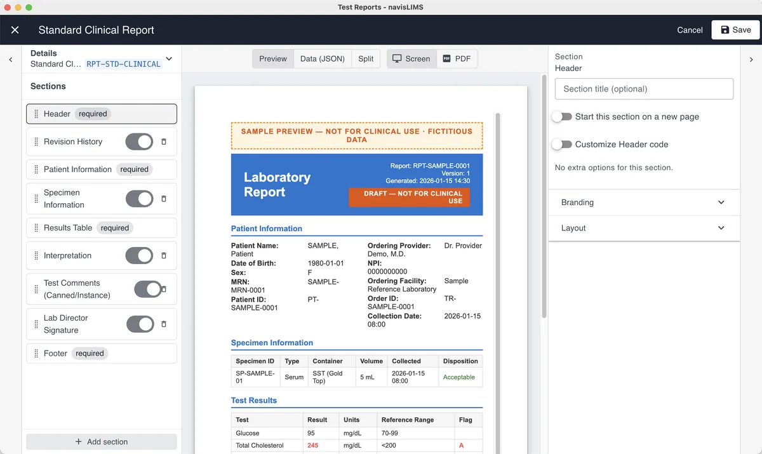762x454 pixels.
Task: Expand the Layout panel
Action: [644, 228]
